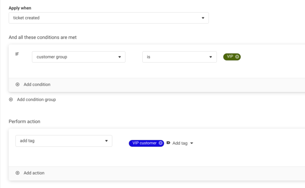The height and width of the screenshot is (188, 305).
Task: Click the plus icon beside Add action
Action: [17, 173]
